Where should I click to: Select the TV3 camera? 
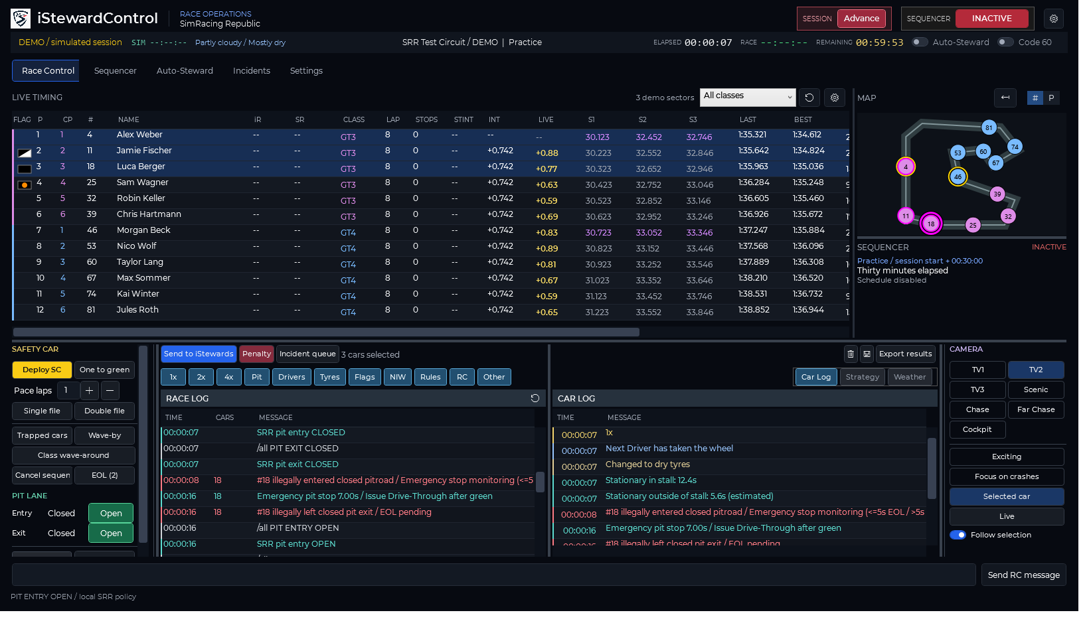point(977,389)
